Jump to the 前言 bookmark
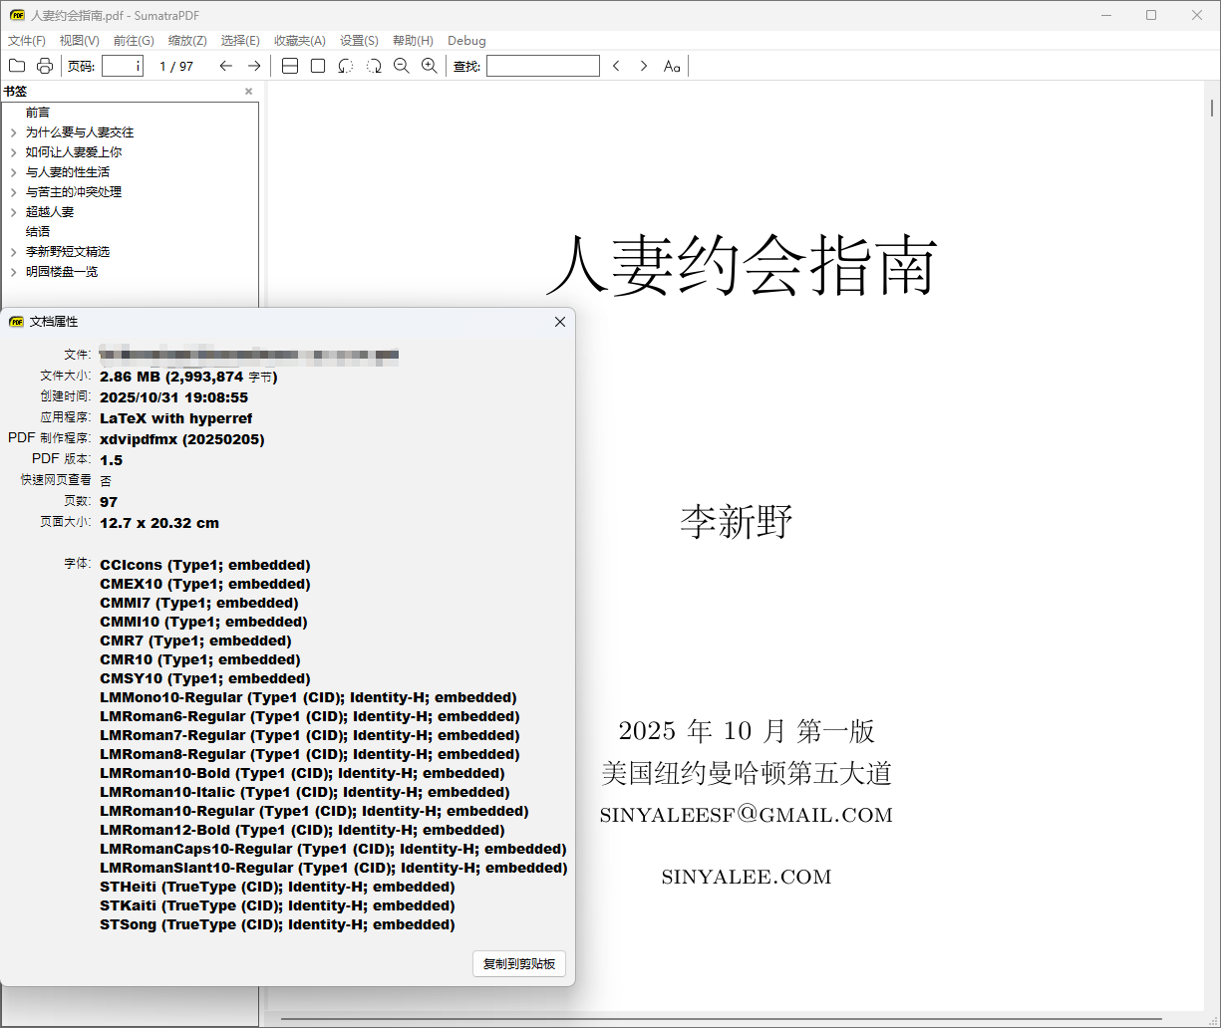This screenshot has width=1221, height=1028. [38, 112]
